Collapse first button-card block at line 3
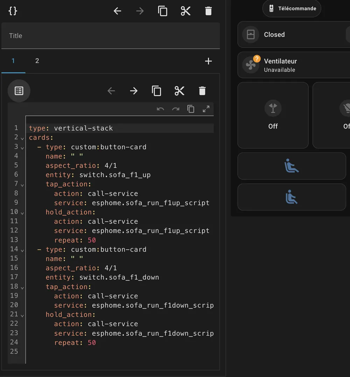The image size is (350, 377). click(22, 148)
